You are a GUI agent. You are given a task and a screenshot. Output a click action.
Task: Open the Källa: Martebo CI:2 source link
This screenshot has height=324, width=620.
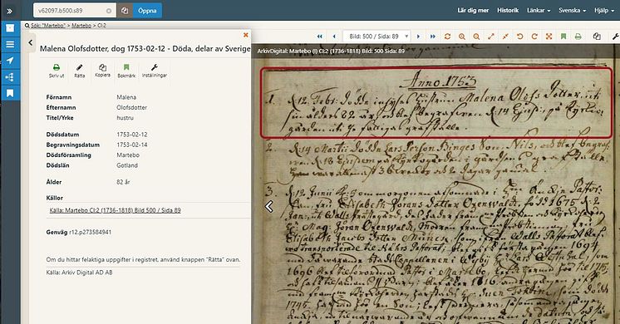115,210
